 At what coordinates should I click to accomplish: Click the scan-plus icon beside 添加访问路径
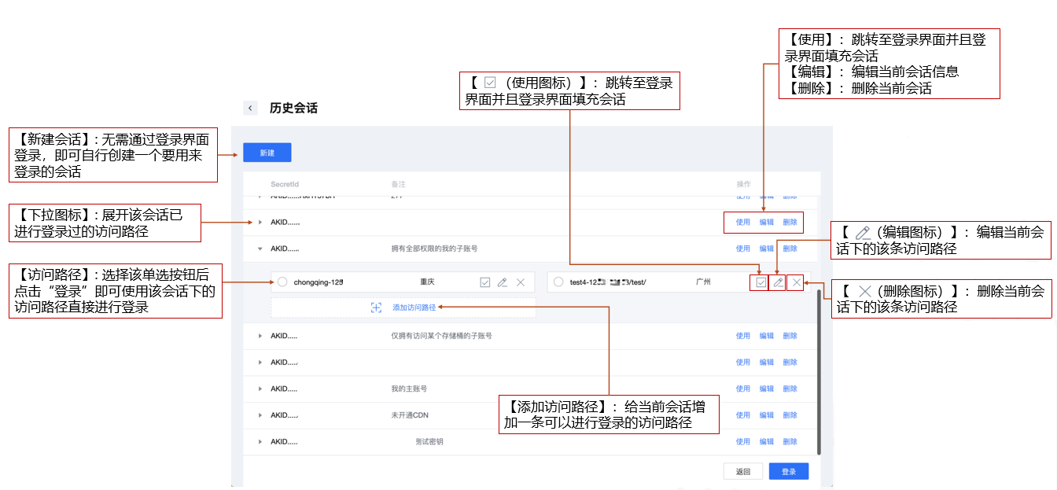tap(376, 308)
